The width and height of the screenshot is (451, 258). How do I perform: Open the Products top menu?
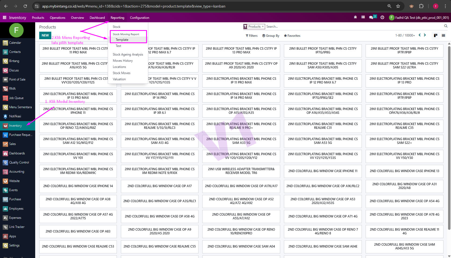point(38,18)
